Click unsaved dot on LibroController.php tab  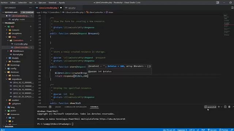(x=61, y=8)
